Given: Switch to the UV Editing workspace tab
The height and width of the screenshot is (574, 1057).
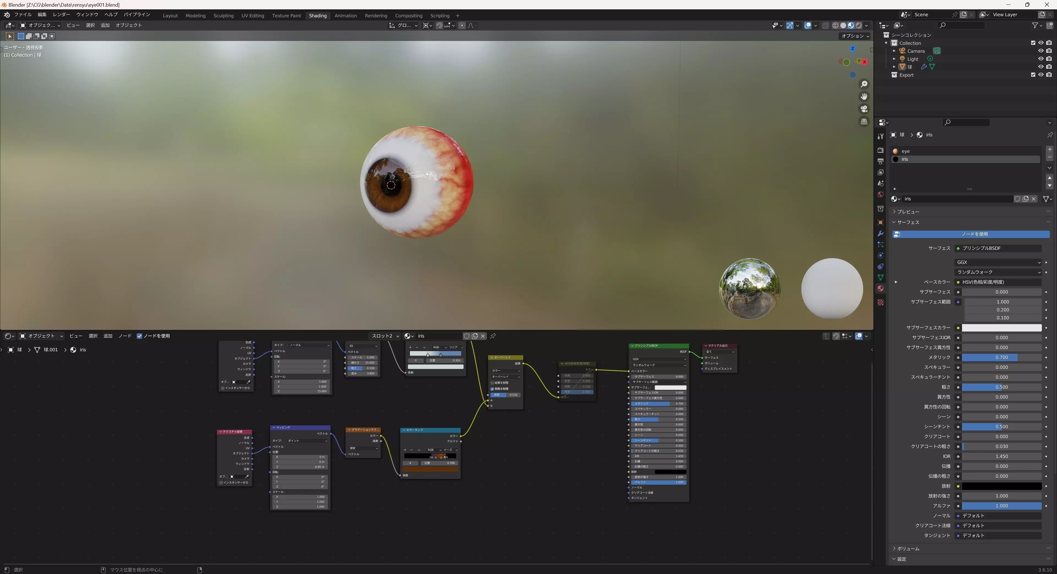Looking at the screenshot, I should tap(253, 16).
